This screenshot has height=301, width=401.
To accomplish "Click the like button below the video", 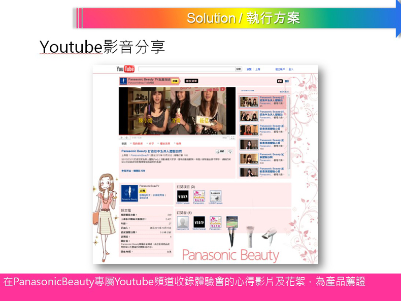I will (x=221, y=152).
